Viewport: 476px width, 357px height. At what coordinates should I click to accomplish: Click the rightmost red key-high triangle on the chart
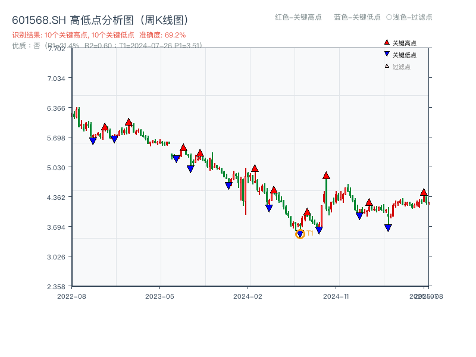pyautogui.click(x=424, y=192)
